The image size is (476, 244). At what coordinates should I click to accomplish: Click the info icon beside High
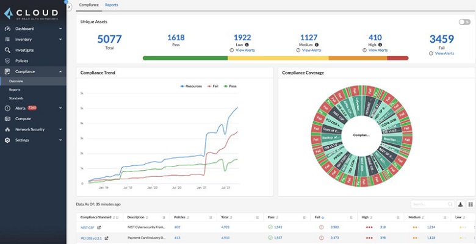pyautogui.click(x=380, y=44)
